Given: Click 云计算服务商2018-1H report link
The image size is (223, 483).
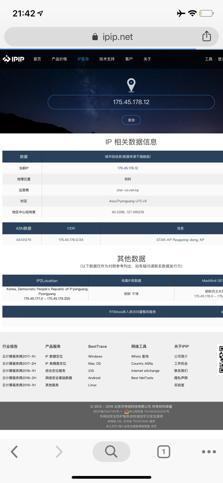Looking at the screenshot, I should click(x=19, y=371).
